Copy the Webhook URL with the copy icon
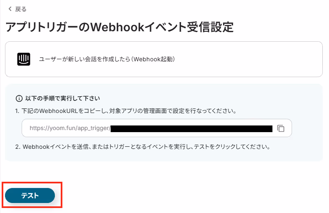329x213 pixels. click(x=280, y=128)
